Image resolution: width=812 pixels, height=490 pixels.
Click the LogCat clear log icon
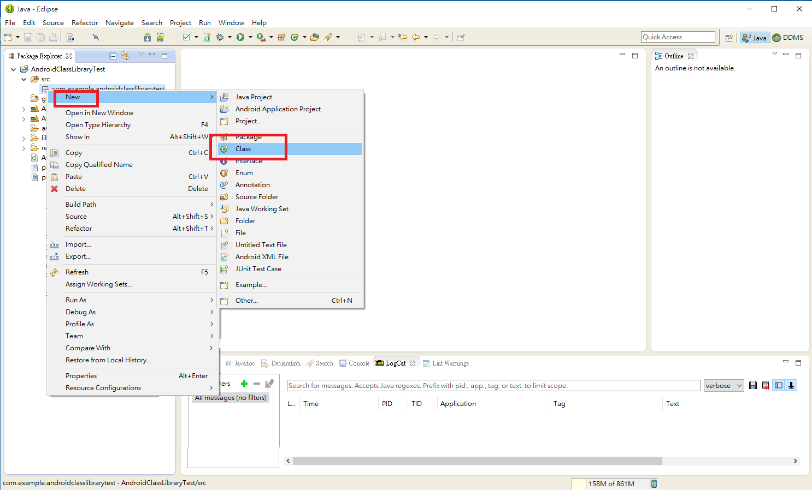(x=766, y=385)
